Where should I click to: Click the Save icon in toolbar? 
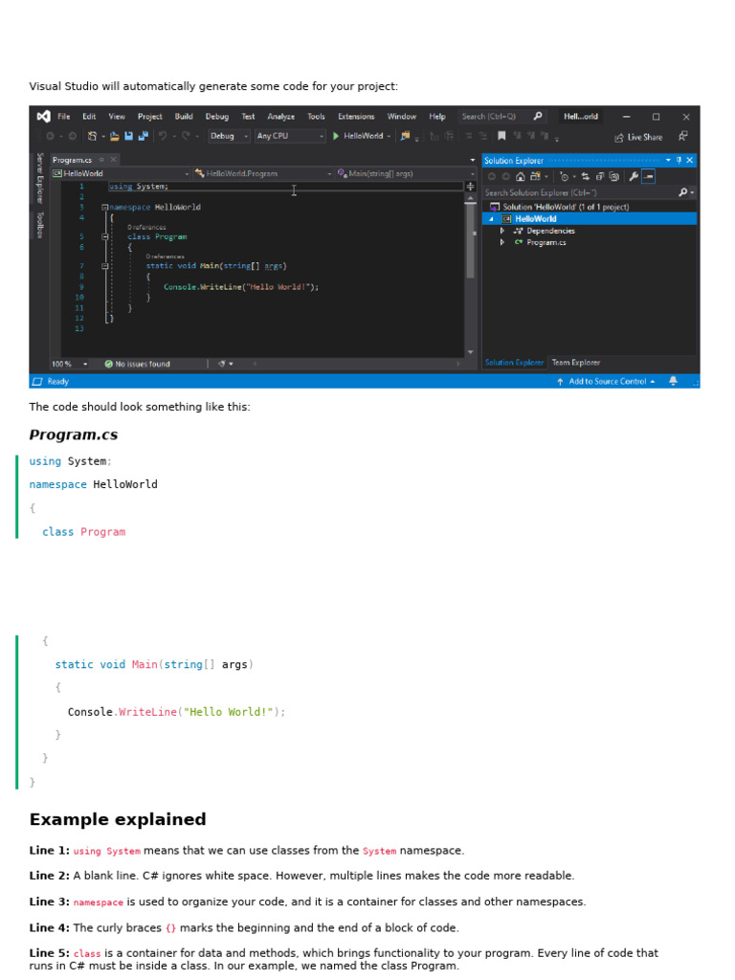click(x=129, y=136)
